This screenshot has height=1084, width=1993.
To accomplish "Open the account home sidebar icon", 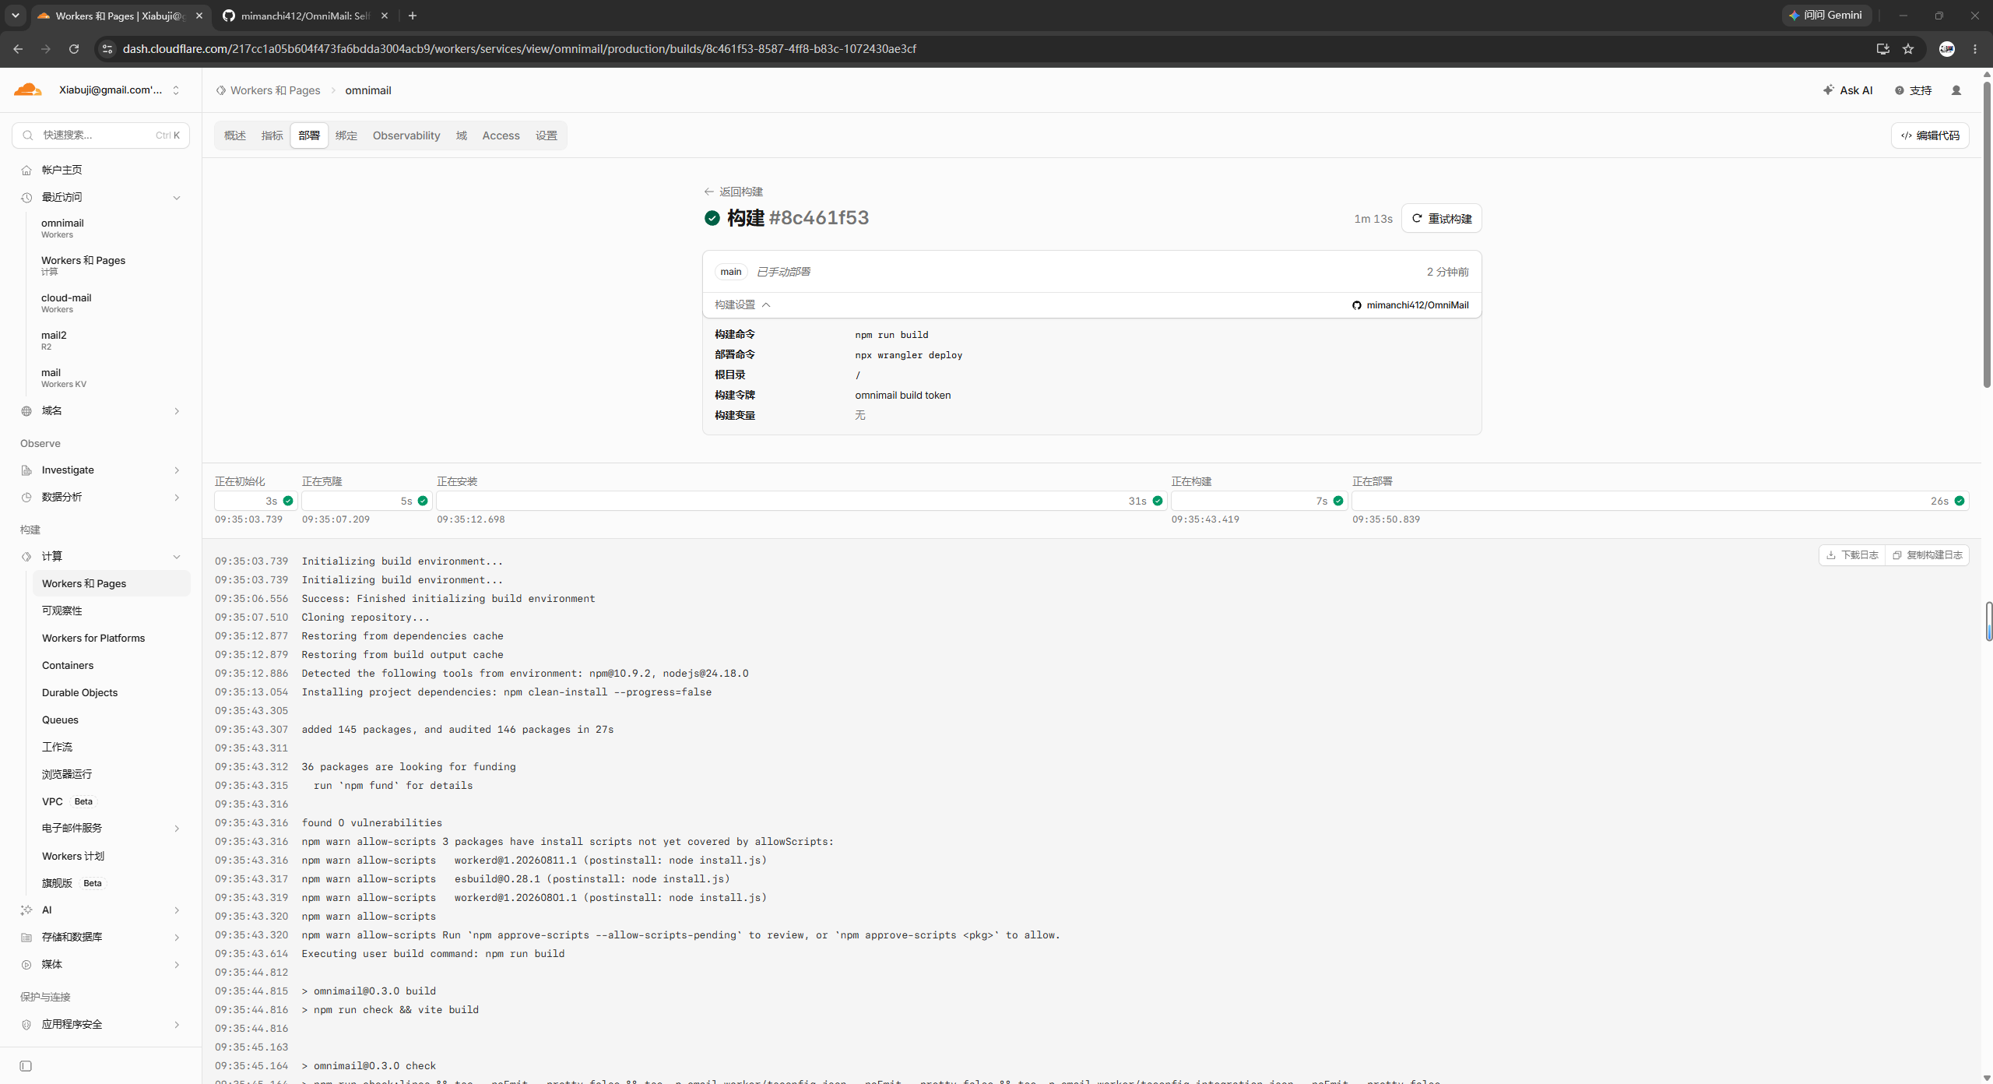I will tap(26, 170).
